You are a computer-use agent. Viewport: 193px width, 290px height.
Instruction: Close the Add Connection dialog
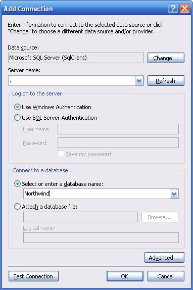(x=185, y=9)
